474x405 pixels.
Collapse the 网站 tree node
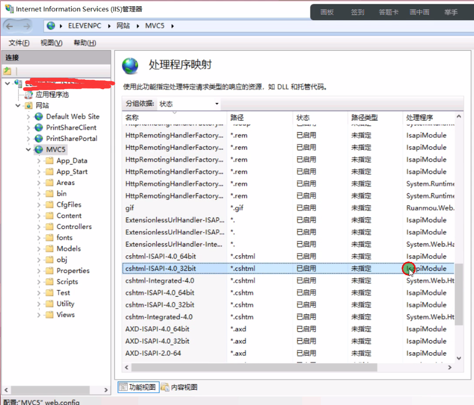[x=18, y=106]
